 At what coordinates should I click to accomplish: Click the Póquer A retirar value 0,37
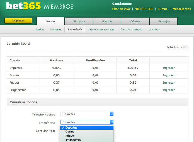click(56, 83)
